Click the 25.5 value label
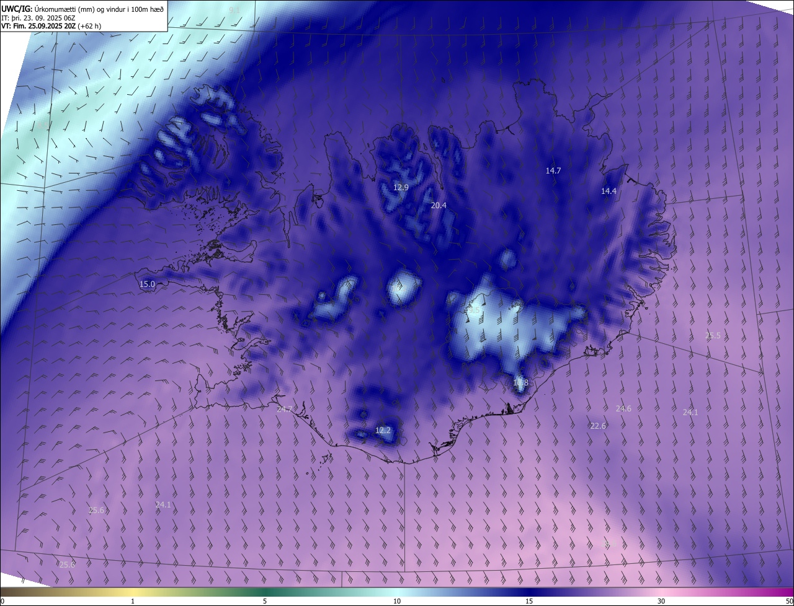 click(713, 336)
